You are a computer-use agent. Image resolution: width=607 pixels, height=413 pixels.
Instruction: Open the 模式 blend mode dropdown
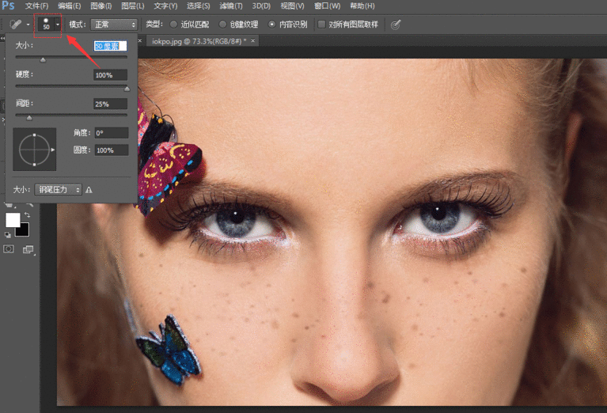[x=113, y=25]
